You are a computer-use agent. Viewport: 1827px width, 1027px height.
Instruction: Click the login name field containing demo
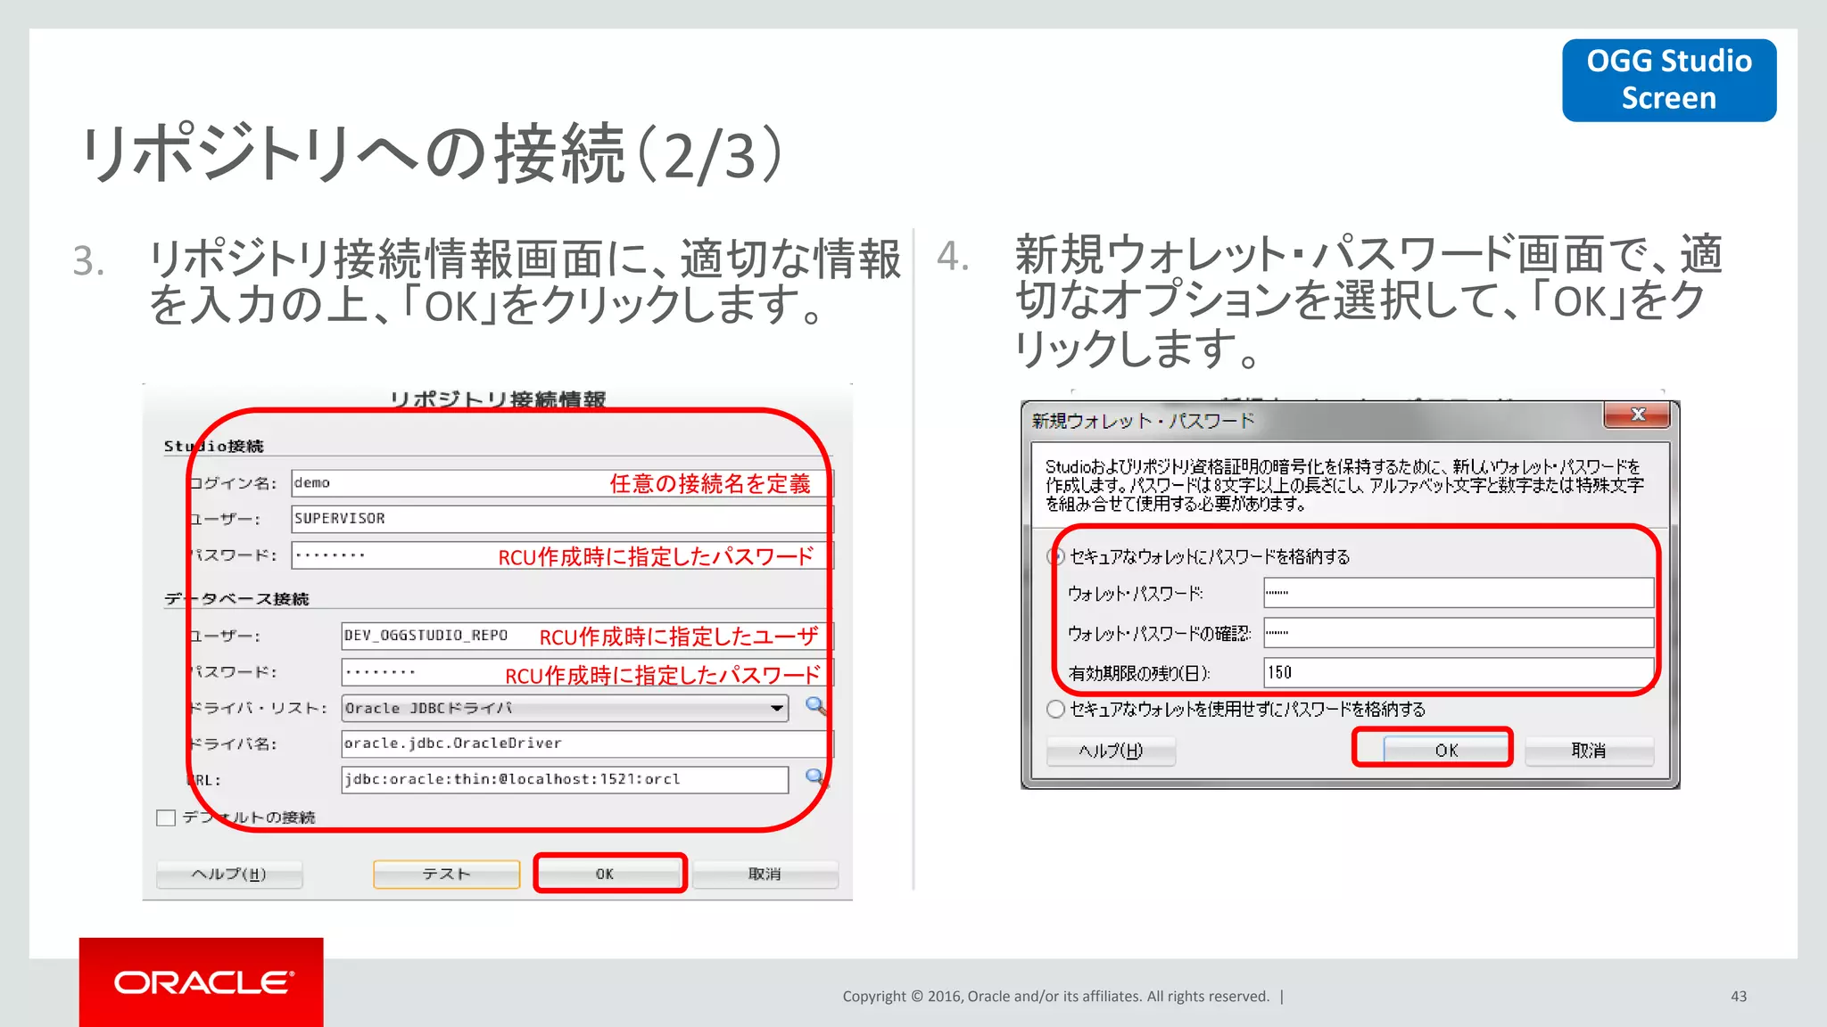tap(562, 482)
